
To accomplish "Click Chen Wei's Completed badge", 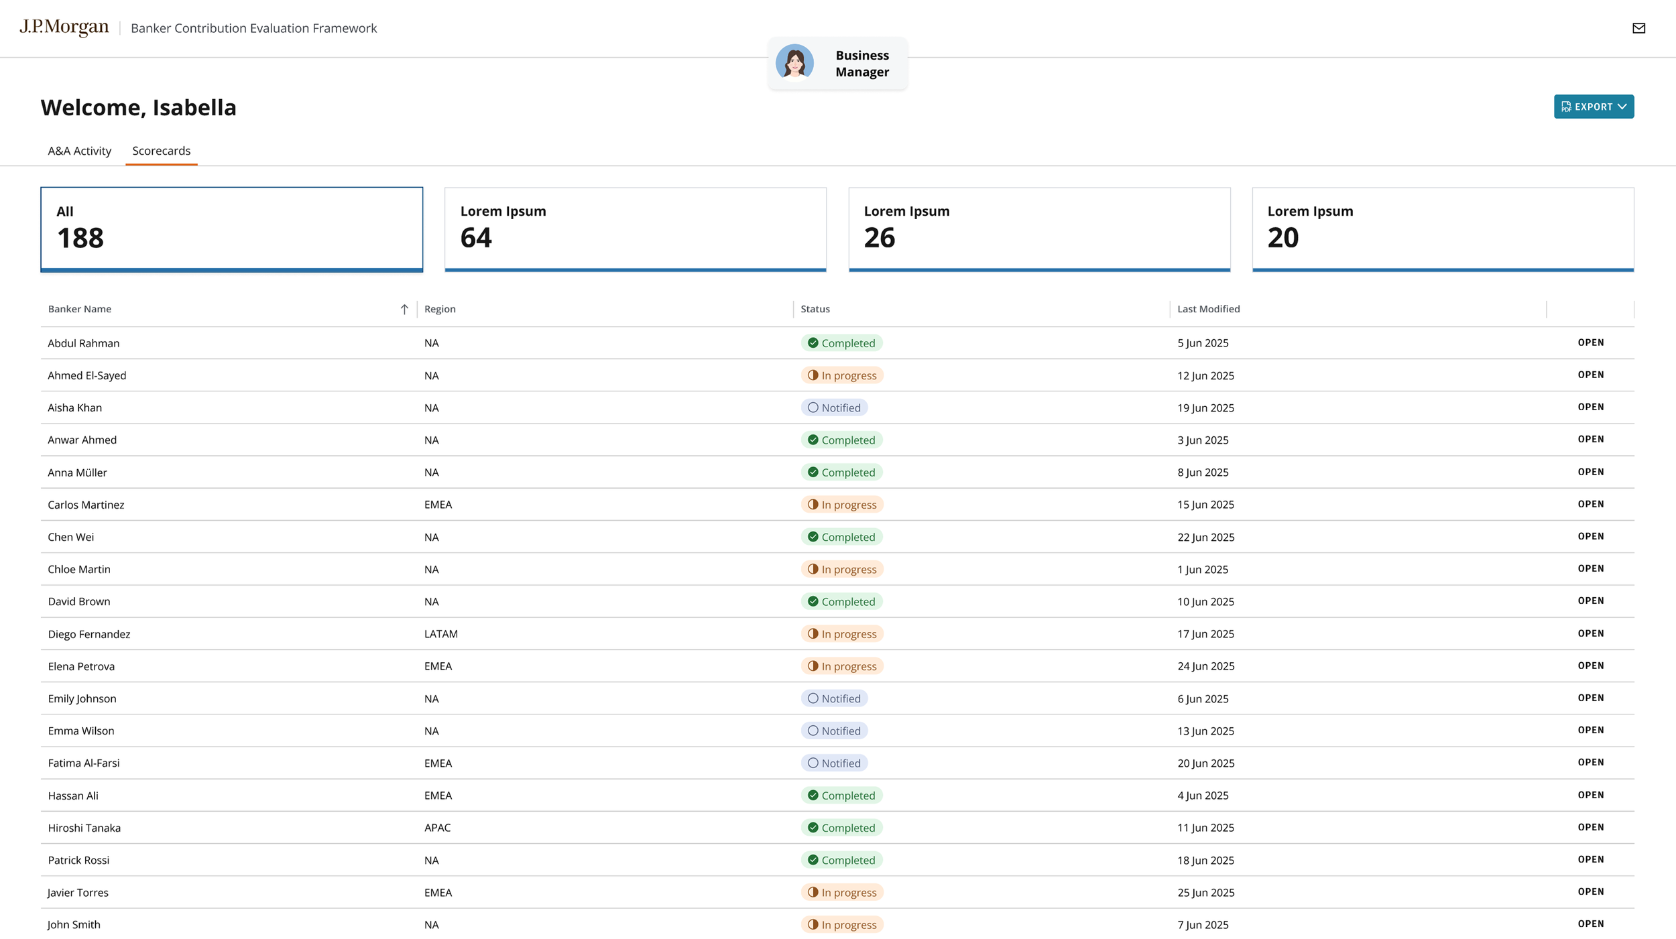I will 841,537.
